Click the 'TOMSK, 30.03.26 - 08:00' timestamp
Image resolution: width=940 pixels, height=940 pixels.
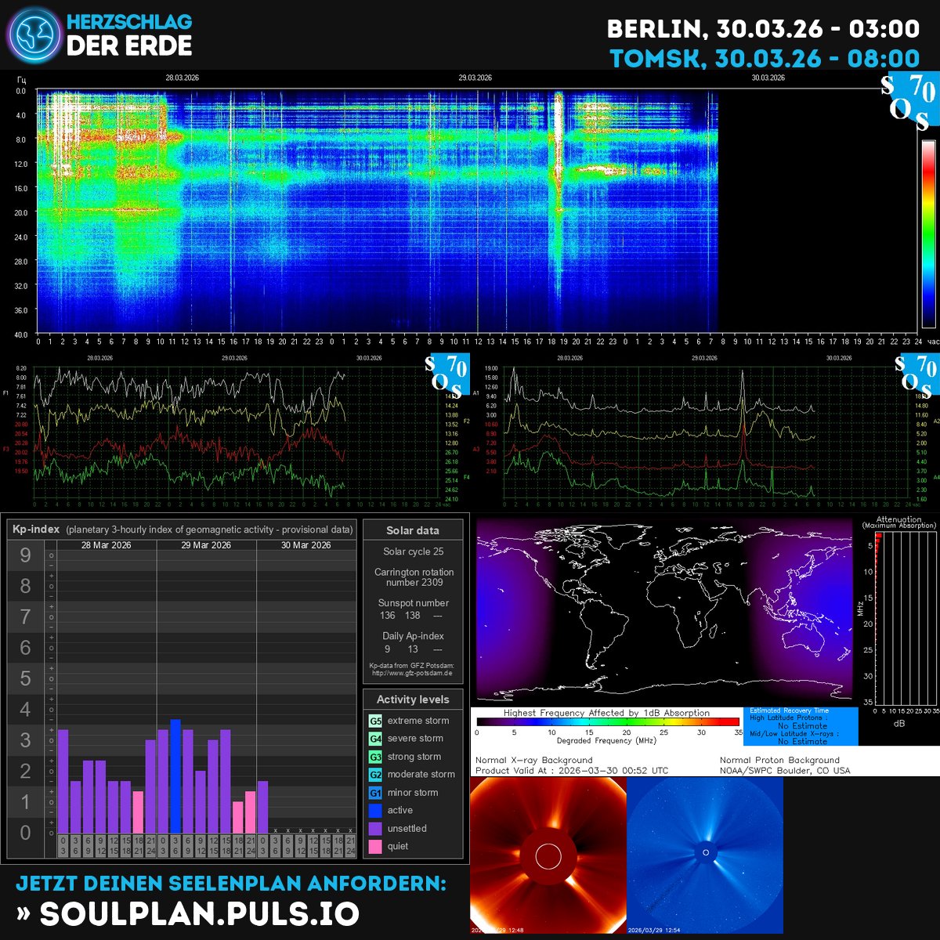click(765, 59)
